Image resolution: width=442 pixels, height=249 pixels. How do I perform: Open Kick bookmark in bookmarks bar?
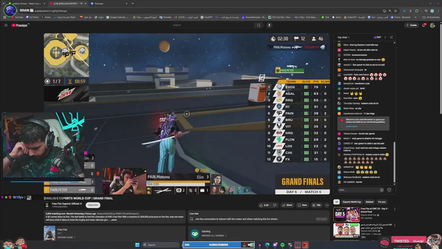(x=325, y=17)
